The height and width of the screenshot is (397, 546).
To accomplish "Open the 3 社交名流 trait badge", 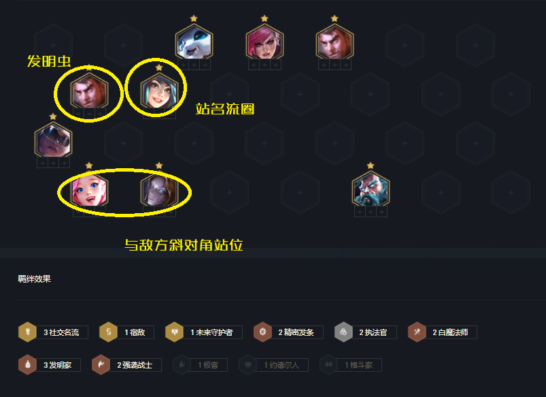I will click(53, 332).
